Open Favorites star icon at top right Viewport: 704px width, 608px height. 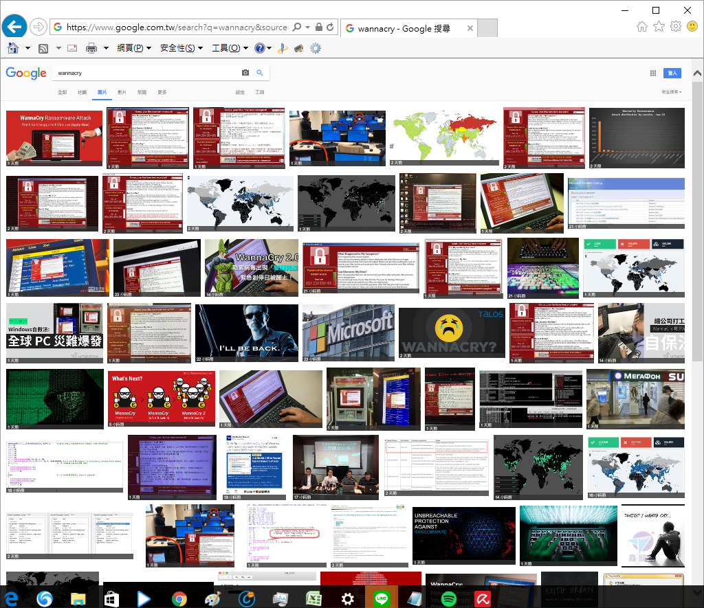(x=659, y=27)
